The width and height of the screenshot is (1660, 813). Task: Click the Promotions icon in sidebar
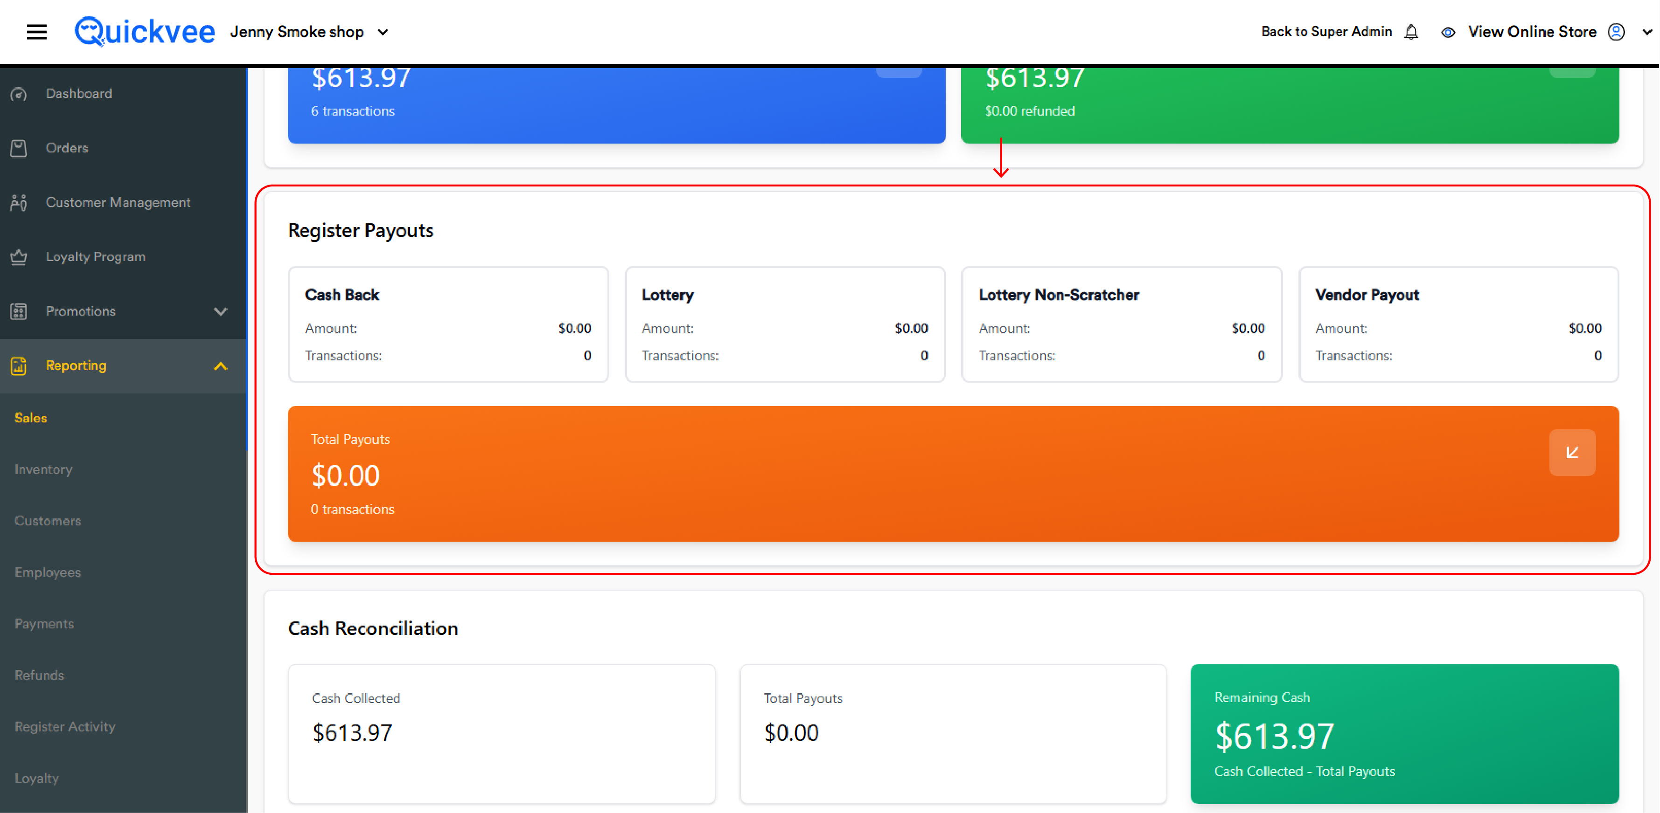tap(19, 311)
